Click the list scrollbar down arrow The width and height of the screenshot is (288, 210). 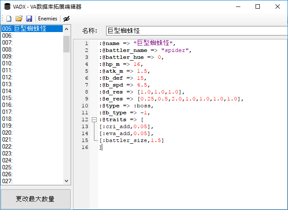[x=67, y=181]
